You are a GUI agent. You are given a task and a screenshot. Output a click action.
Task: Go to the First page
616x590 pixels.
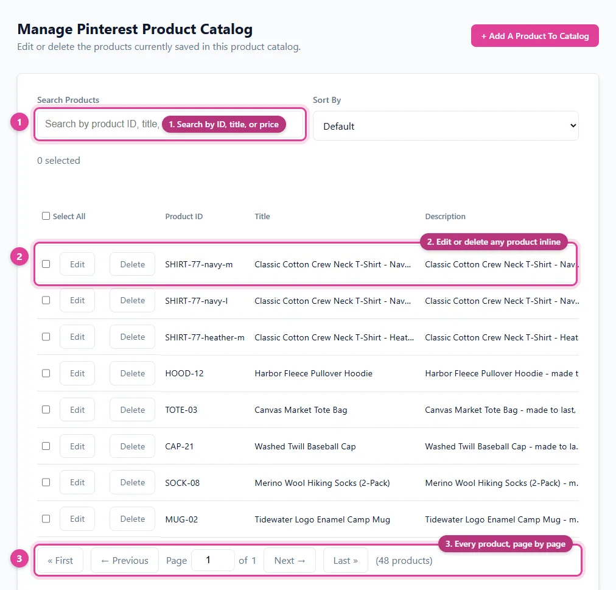(x=60, y=560)
